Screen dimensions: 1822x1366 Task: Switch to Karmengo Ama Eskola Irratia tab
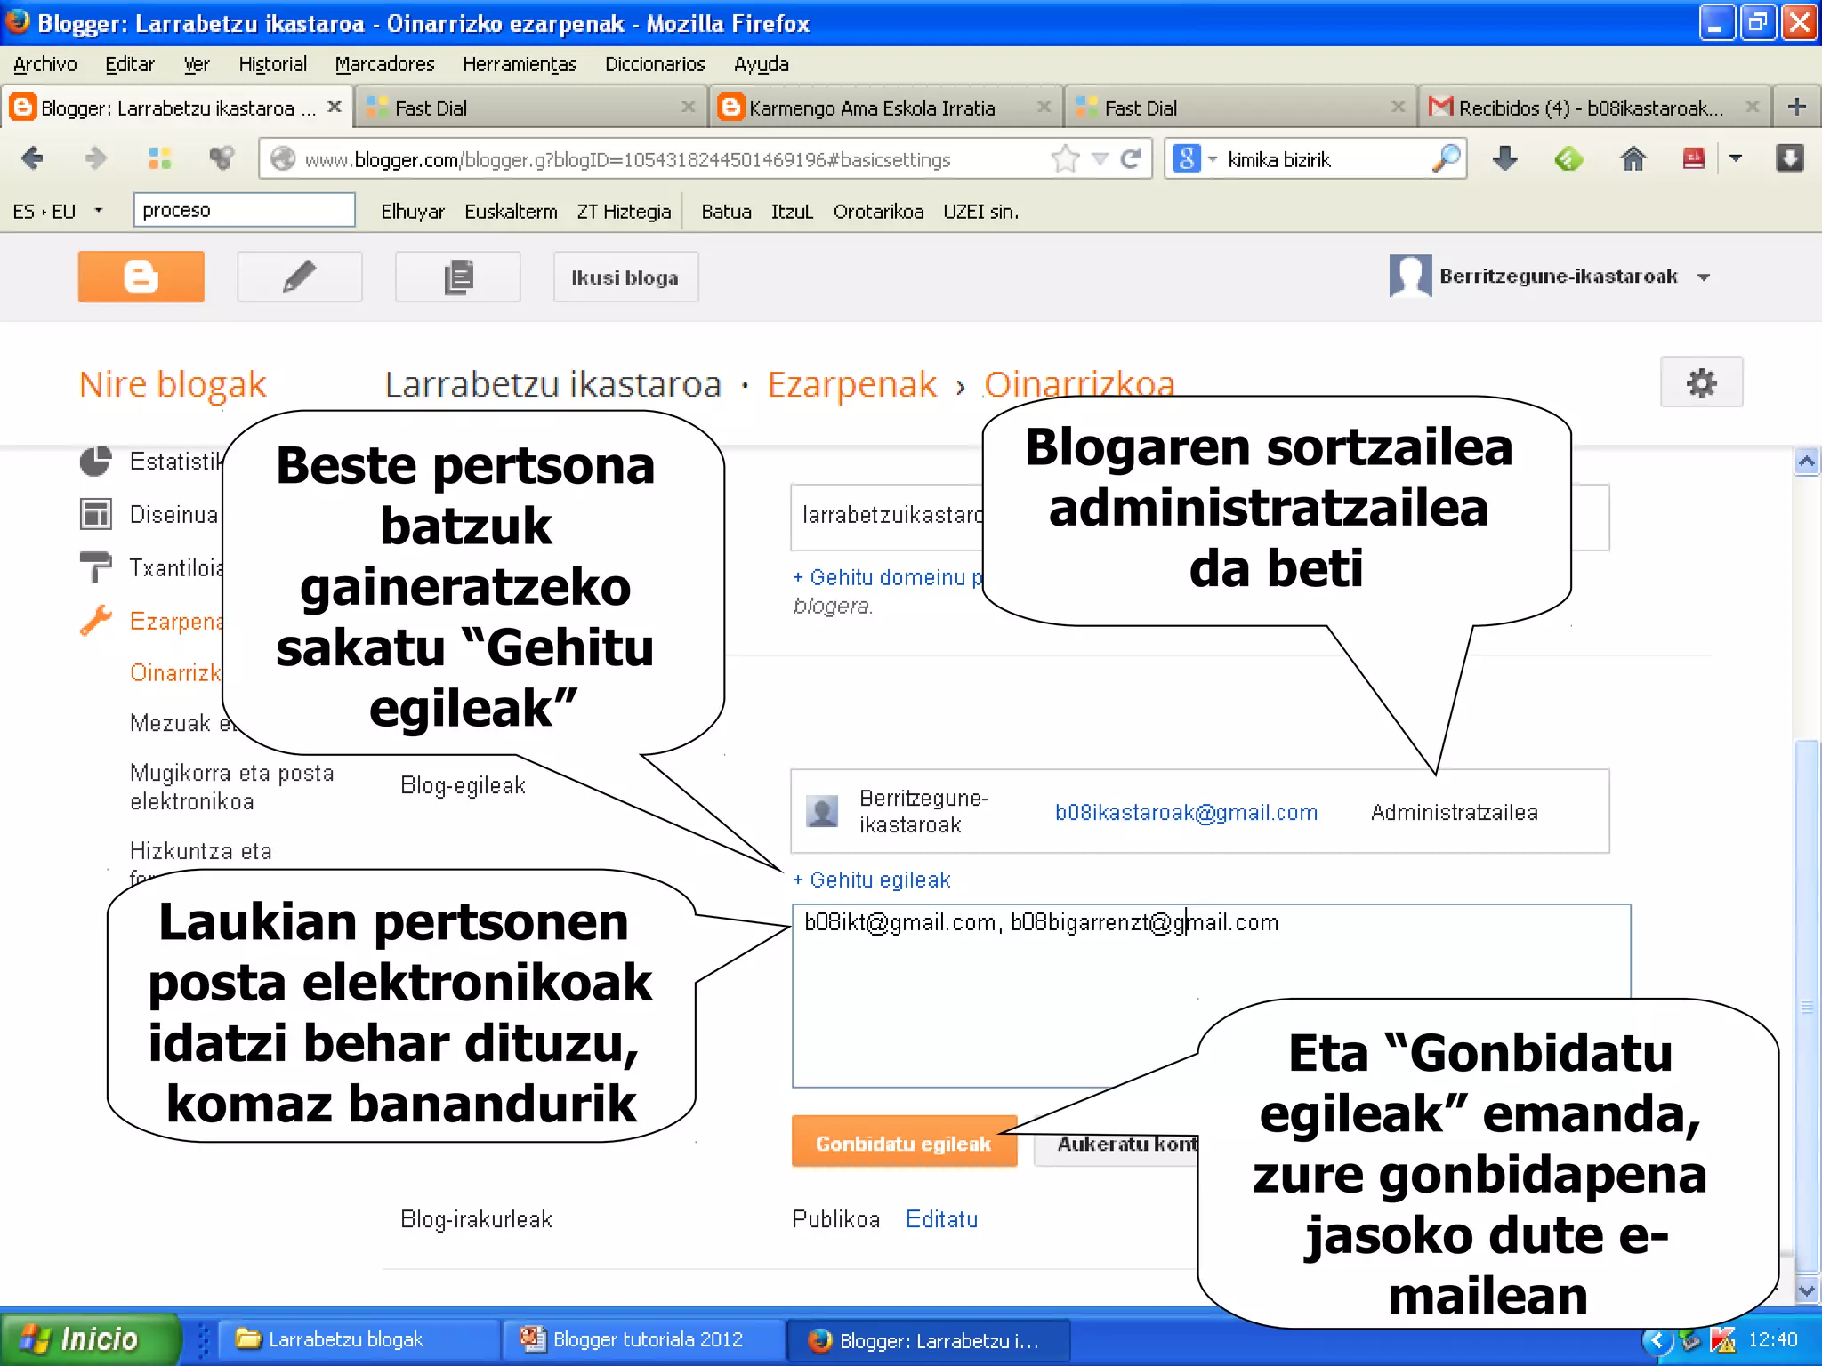[884, 108]
